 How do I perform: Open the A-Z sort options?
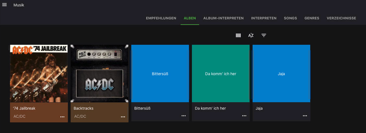[251, 35]
